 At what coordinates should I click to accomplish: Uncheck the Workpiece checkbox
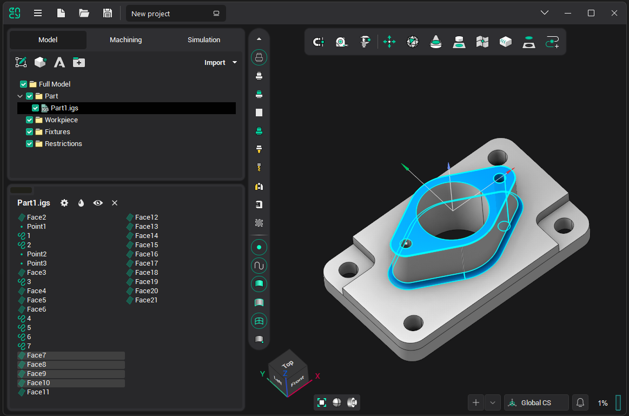[30, 120]
